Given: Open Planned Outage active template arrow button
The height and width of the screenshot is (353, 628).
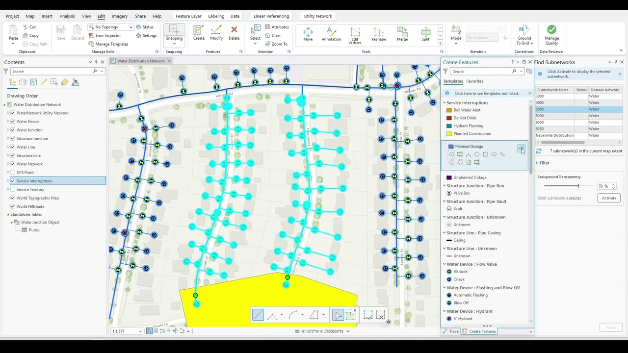Looking at the screenshot, I should [x=521, y=148].
